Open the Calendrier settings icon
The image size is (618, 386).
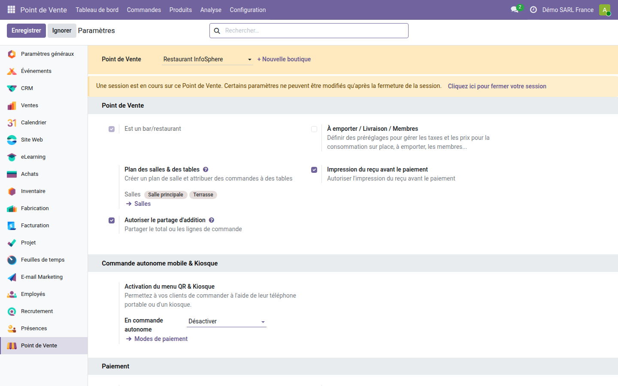(x=12, y=123)
